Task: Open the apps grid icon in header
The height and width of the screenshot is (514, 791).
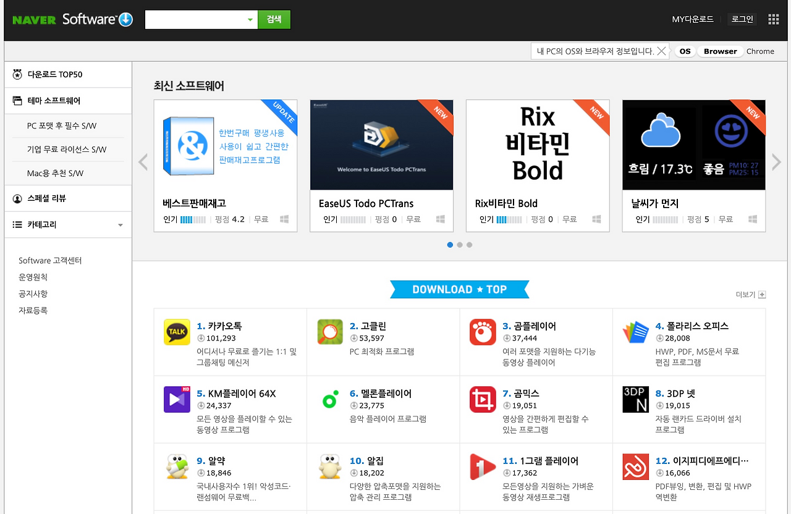Action: [774, 19]
